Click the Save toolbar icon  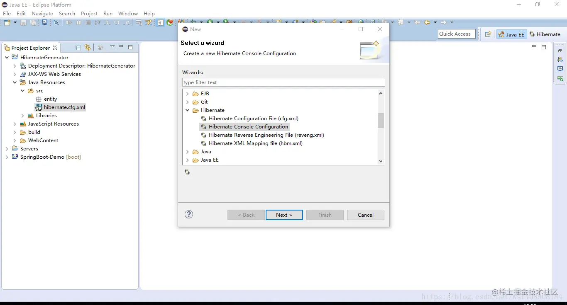[x=24, y=22]
